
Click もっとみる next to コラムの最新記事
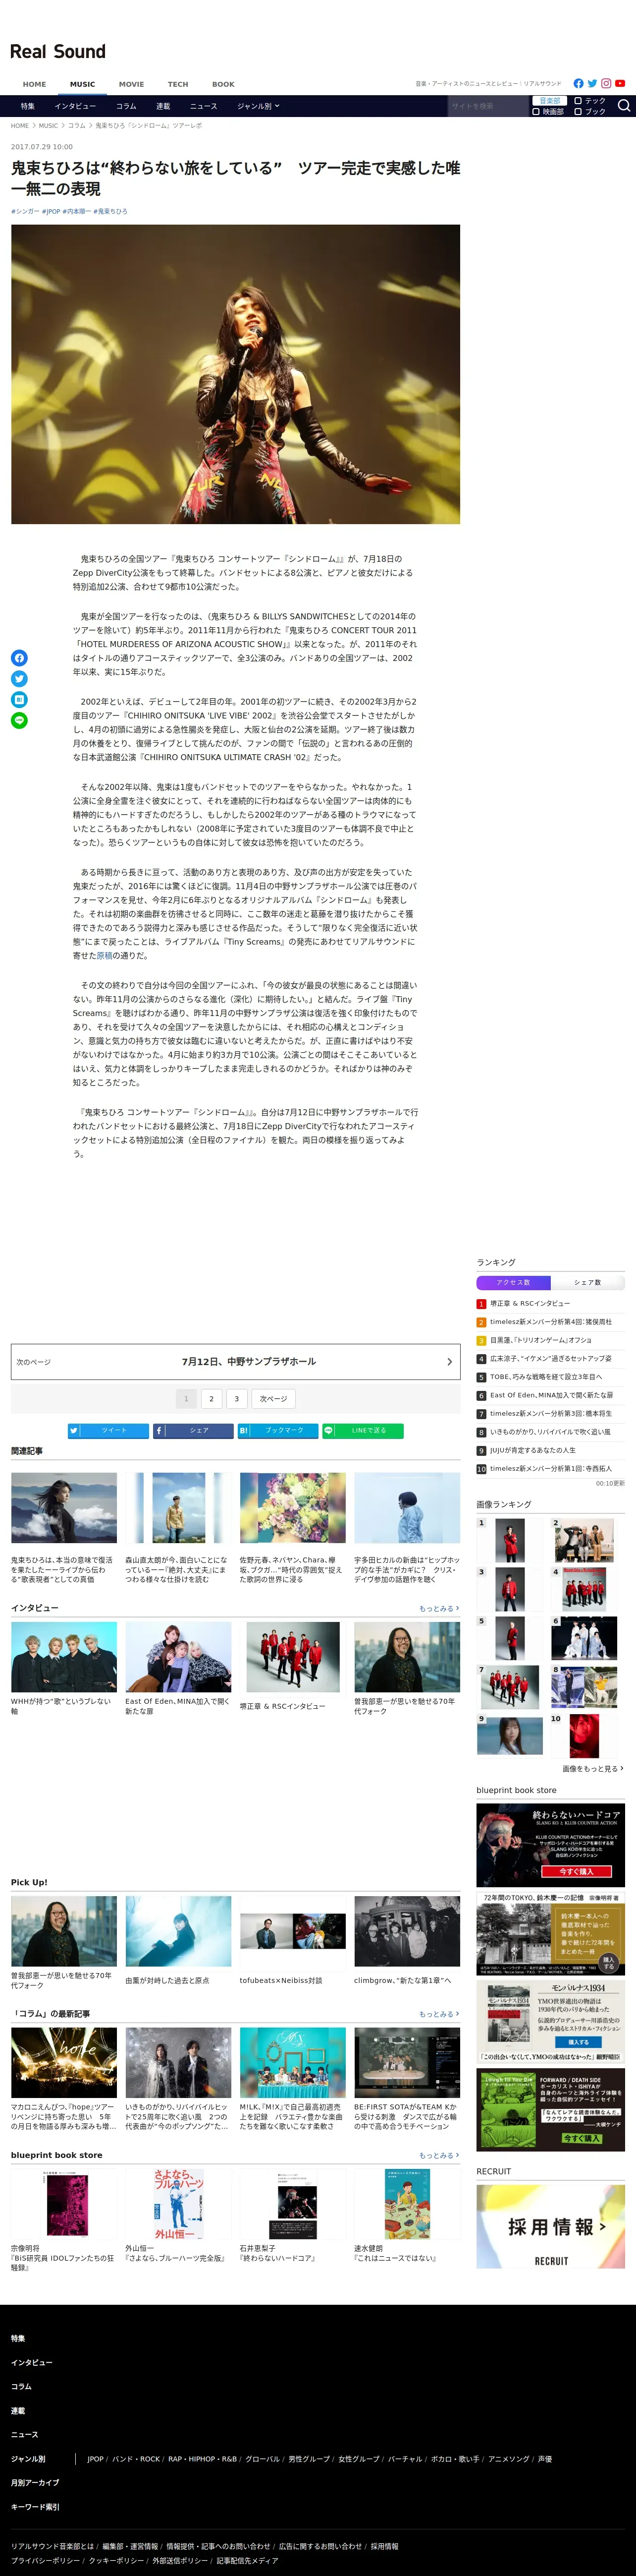[x=439, y=2014]
